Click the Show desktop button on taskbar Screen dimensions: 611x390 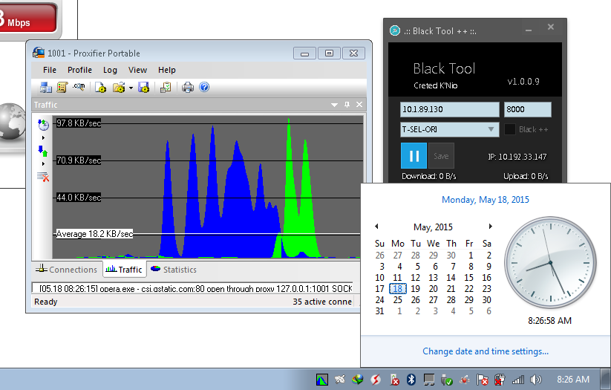coord(607,379)
